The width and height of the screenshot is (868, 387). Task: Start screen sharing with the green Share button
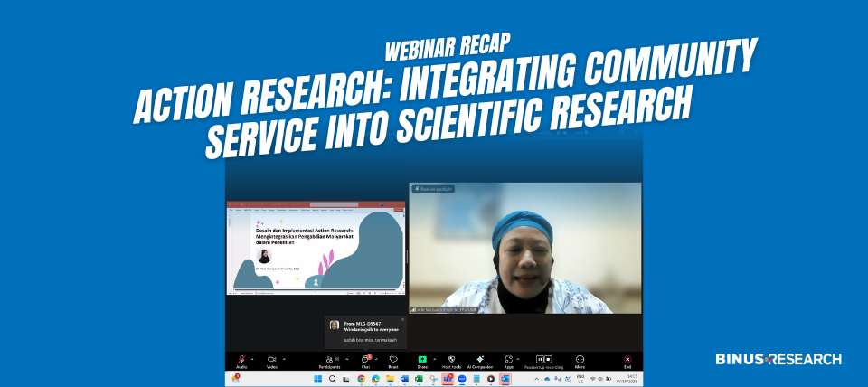(422, 360)
